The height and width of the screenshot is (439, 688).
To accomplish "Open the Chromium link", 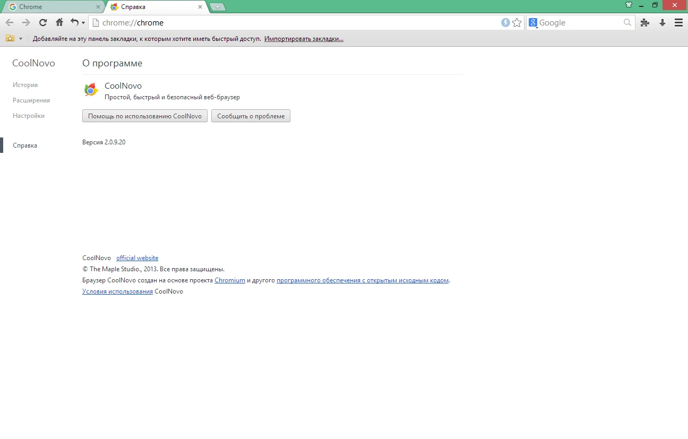I will (230, 280).
